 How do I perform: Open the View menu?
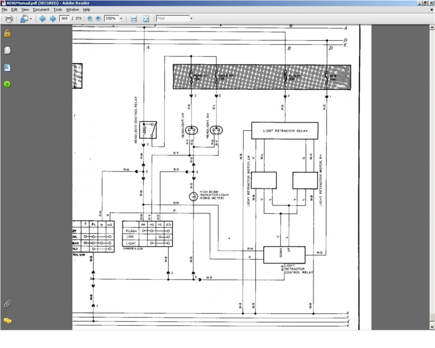[25, 9]
